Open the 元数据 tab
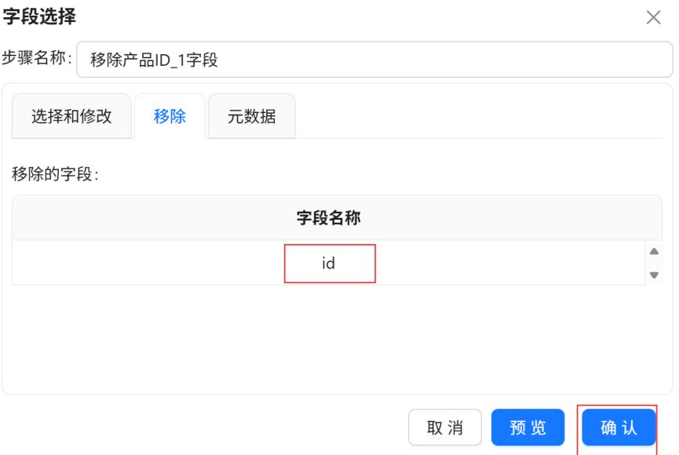 pyautogui.click(x=252, y=116)
